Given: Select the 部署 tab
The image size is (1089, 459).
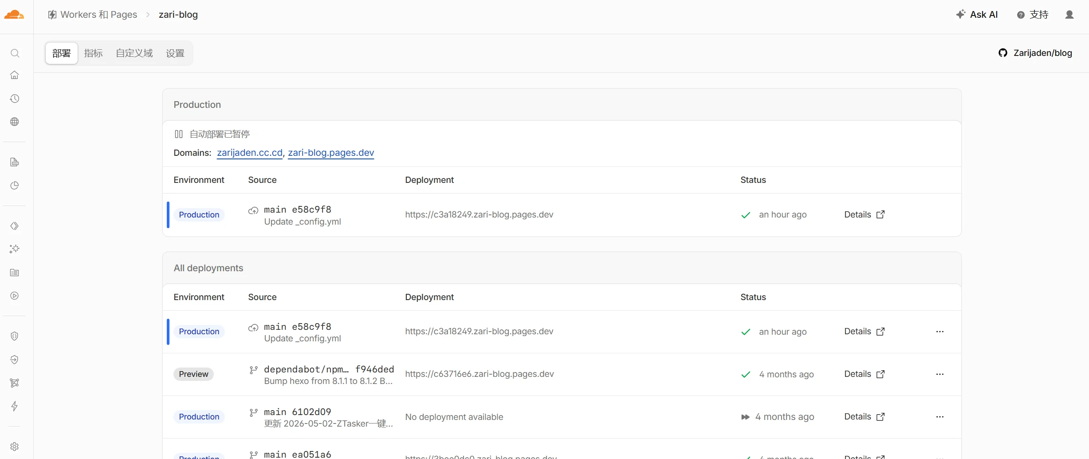Looking at the screenshot, I should [62, 53].
